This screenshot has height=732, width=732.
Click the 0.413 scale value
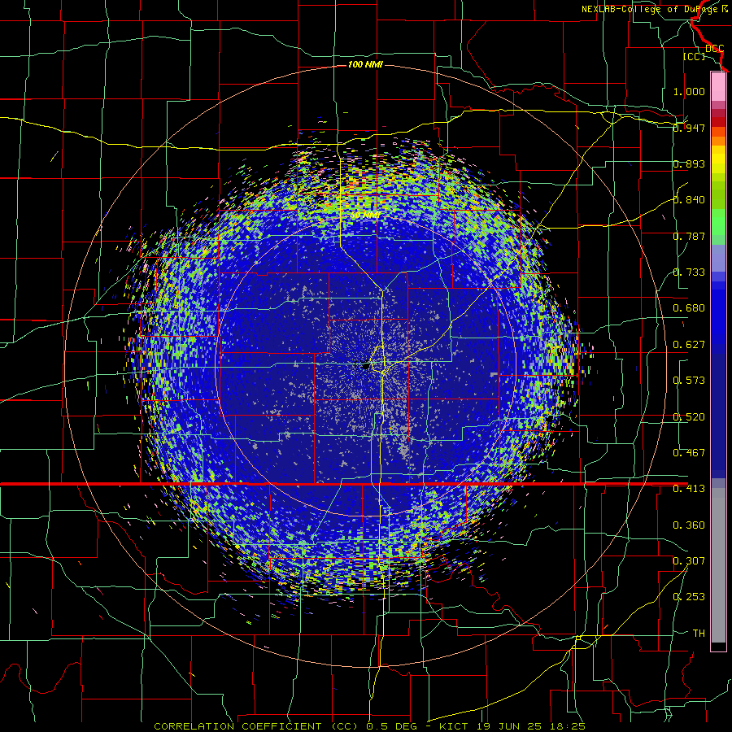(689, 489)
